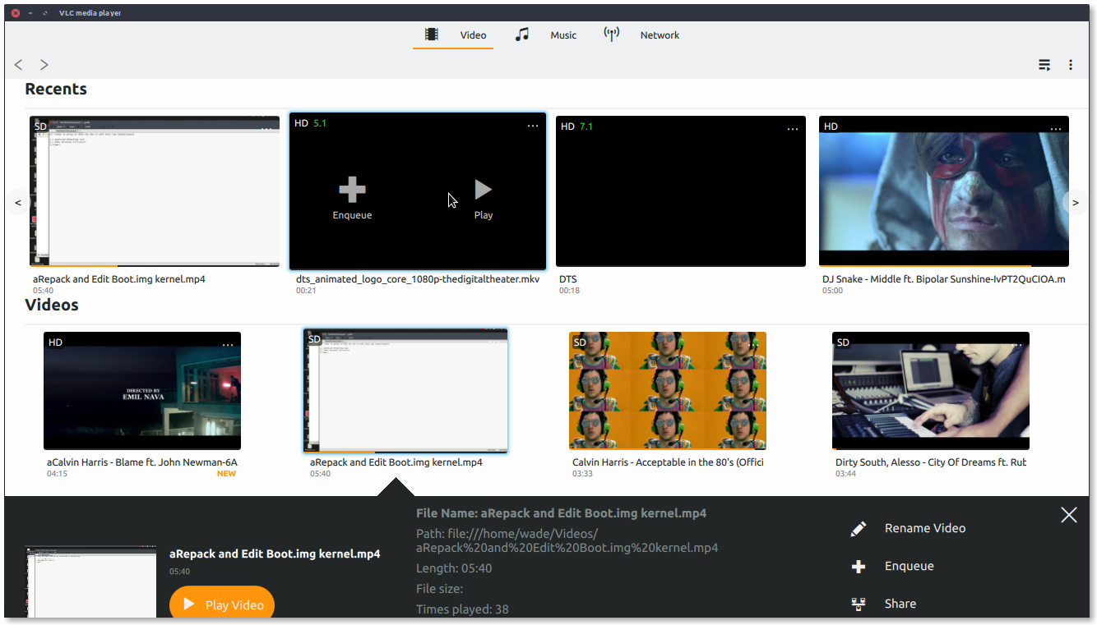Select the DTS 7.1 thumbnail

point(681,191)
